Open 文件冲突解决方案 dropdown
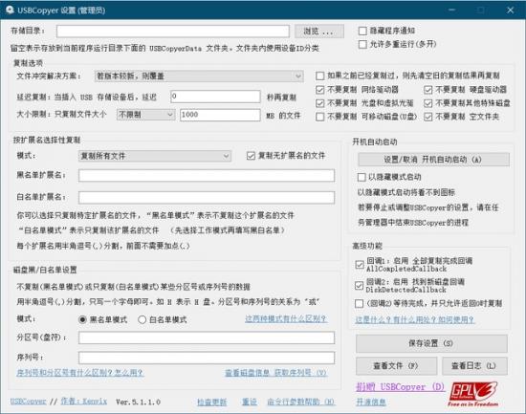Screen dimensions: 526x414 199,76
